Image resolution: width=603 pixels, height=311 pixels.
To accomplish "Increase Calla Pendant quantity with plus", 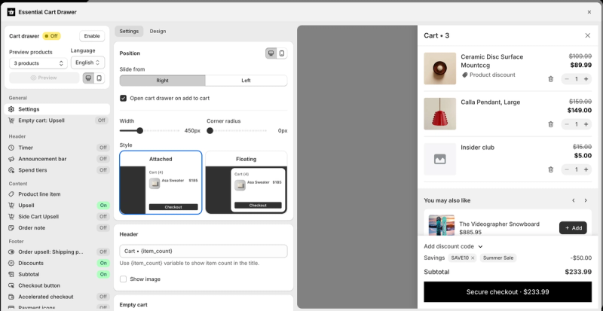I will [586, 124].
